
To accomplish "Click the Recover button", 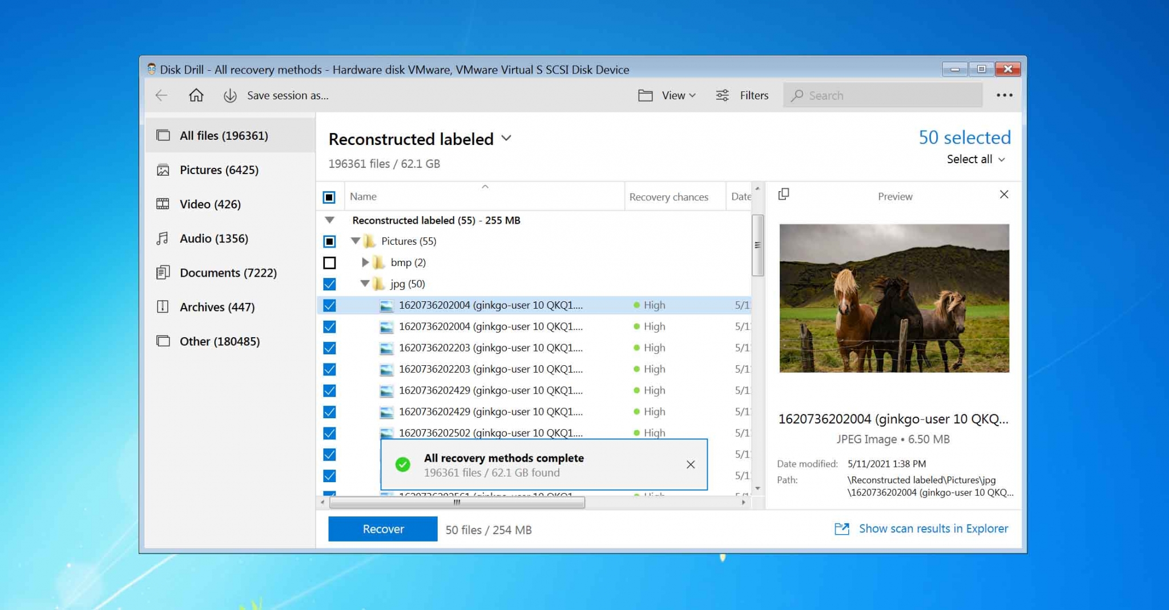I will pos(382,529).
